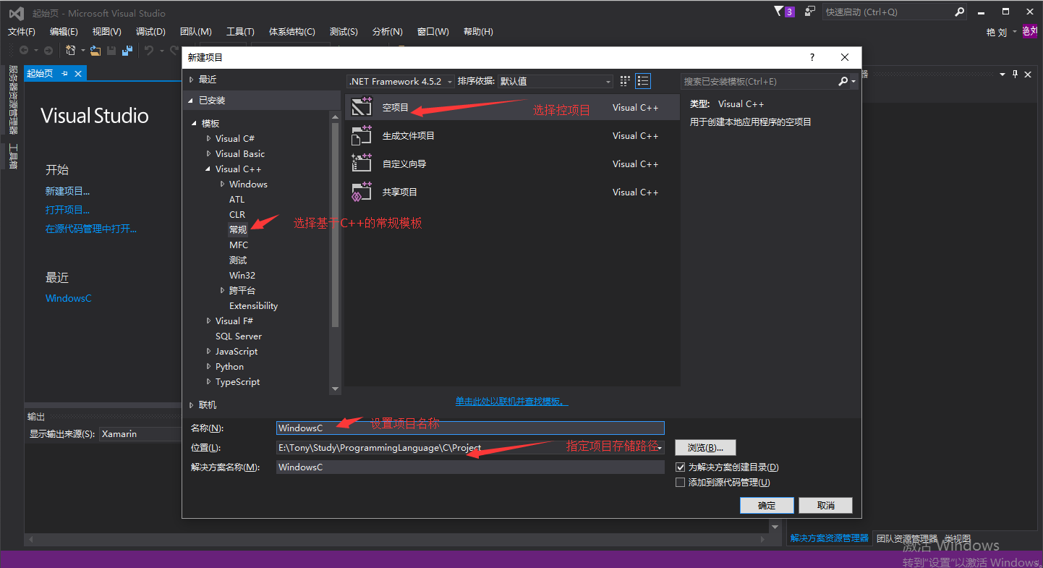
Task: Click the 浏览(B)... button
Action: pos(705,447)
